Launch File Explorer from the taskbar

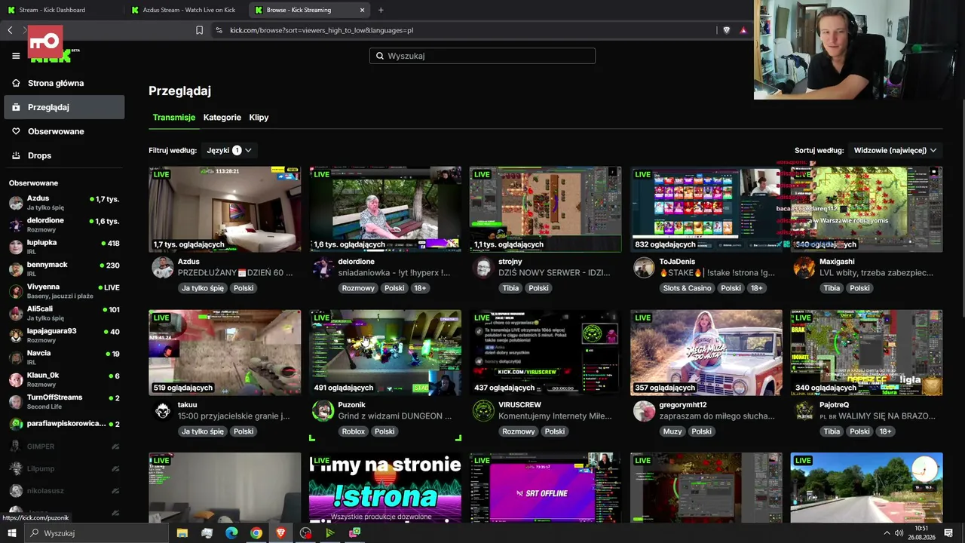coord(182,533)
